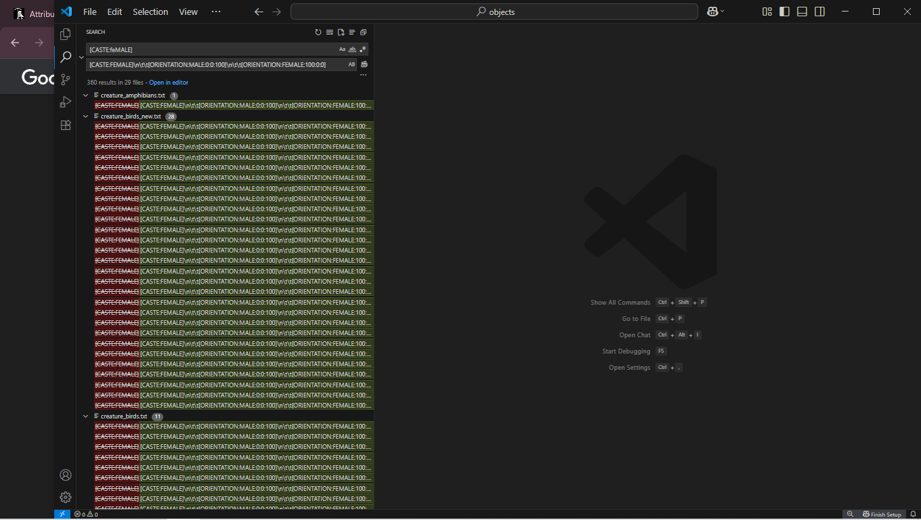
Task: Click the Show All Commands shortcut hint
Action: click(648, 303)
